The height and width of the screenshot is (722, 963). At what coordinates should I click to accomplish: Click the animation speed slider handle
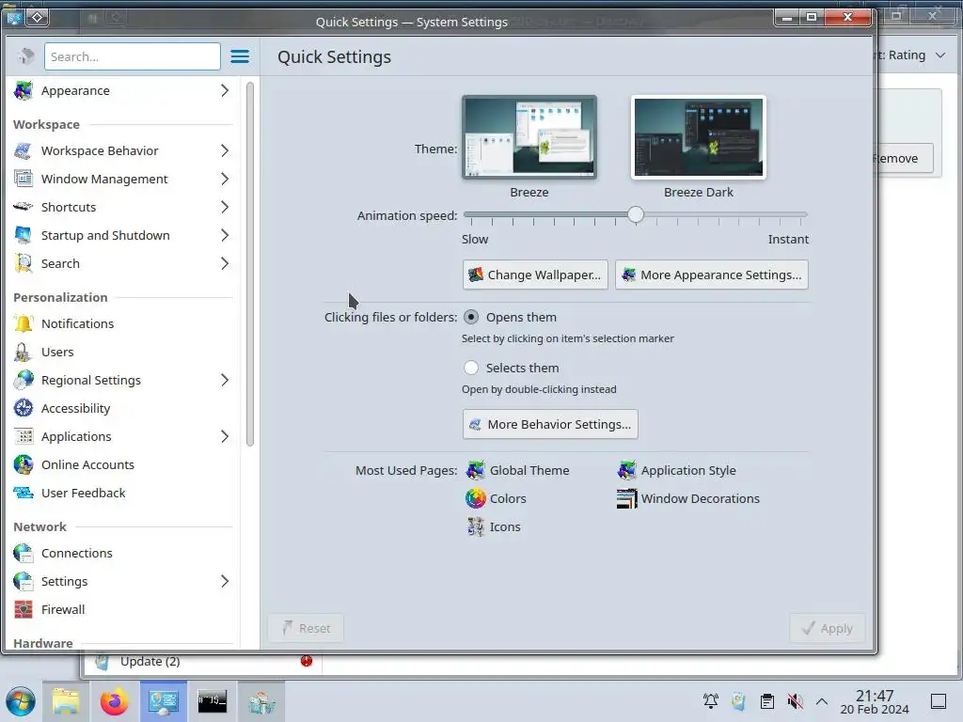pyautogui.click(x=636, y=214)
